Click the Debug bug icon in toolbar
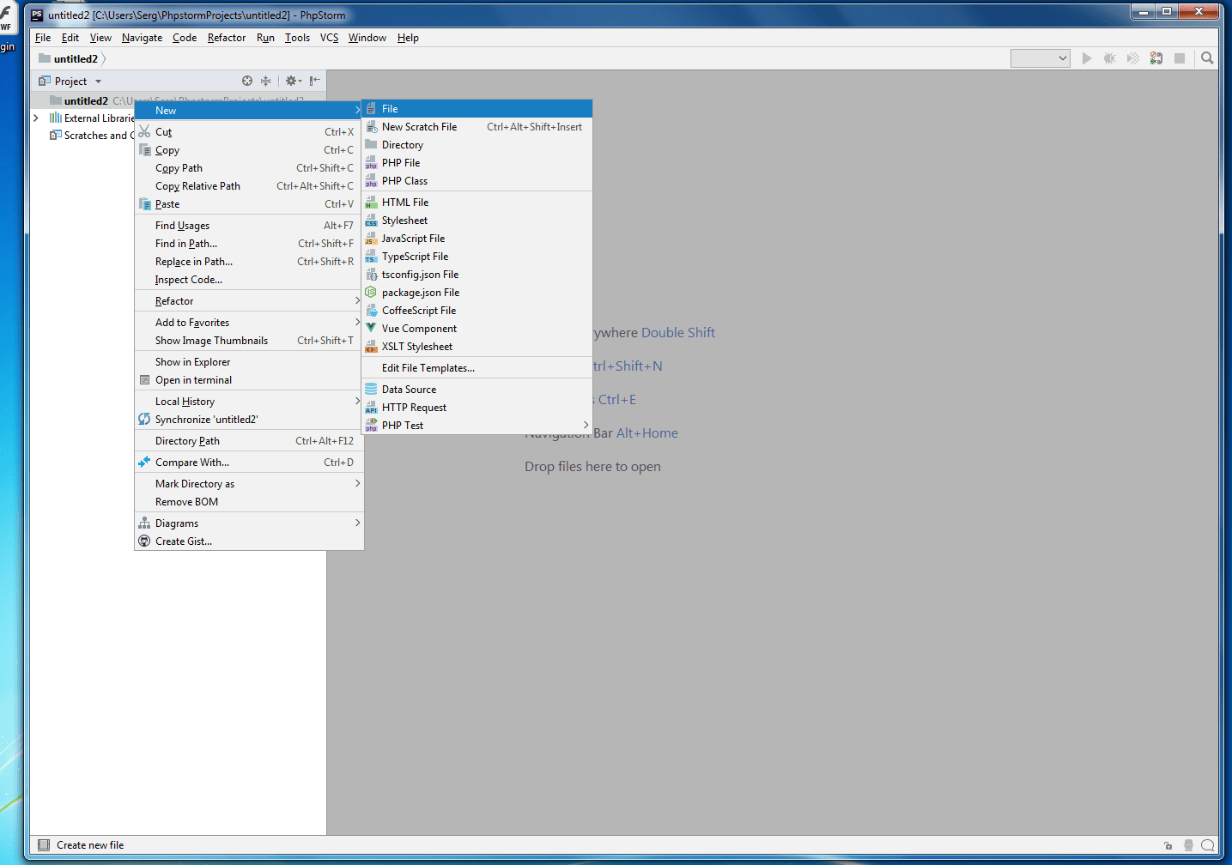1232x865 pixels. pos(1110,58)
